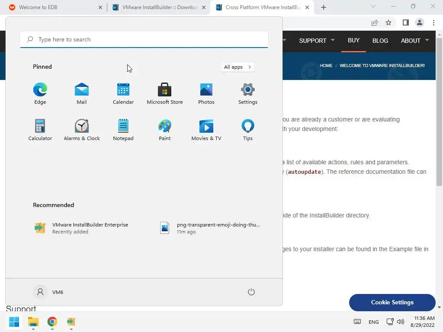Viewport: 443px width, 332px height.
Task: Switch to Chrome on the taskbar
Action: click(x=52, y=322)
